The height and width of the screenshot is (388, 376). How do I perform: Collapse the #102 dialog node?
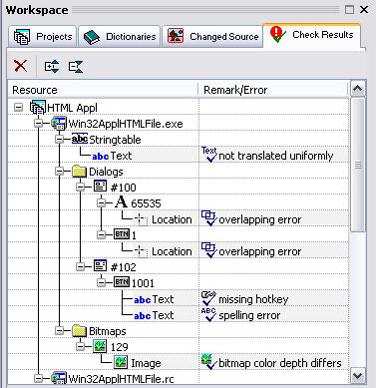point(80,266)
